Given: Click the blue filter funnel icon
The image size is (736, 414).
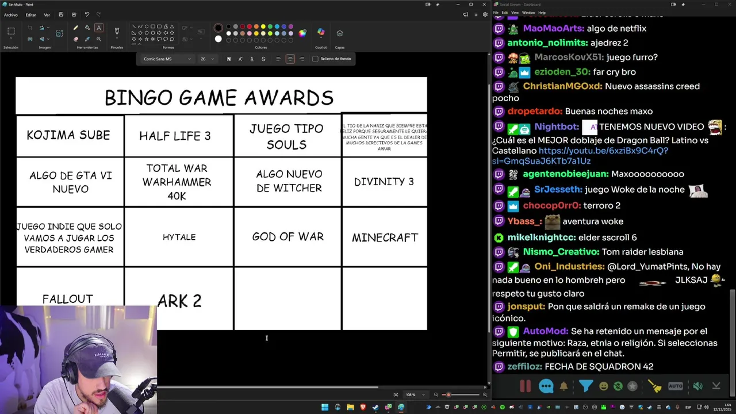Looking at the screenshot, I should (585, 386).
